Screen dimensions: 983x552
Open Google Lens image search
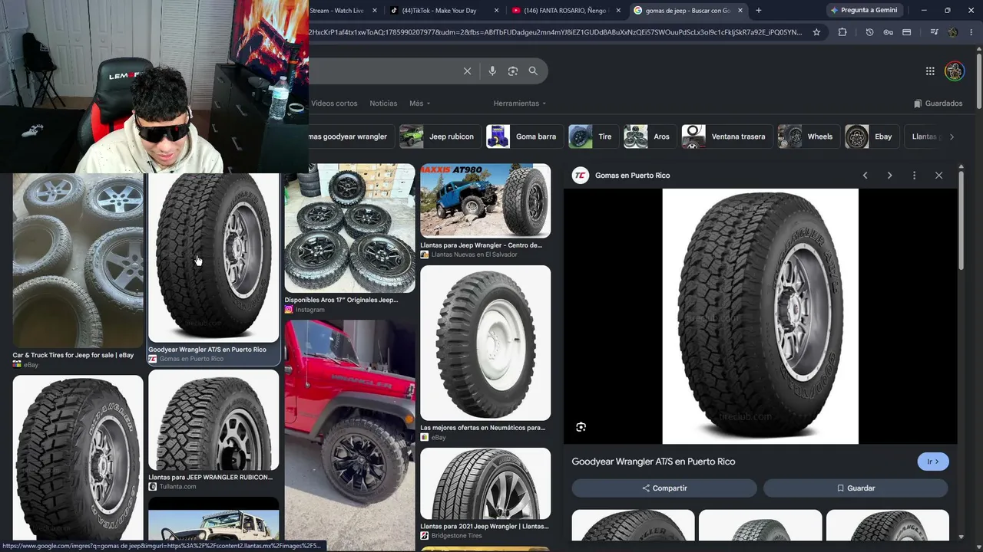pos(513,71)
